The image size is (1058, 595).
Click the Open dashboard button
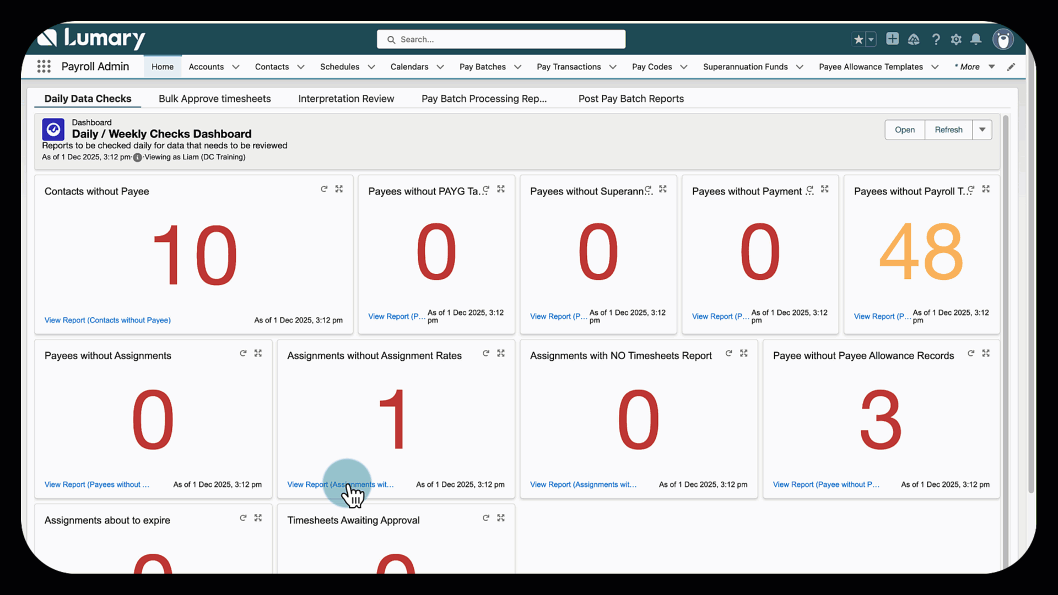coord(904,129)
